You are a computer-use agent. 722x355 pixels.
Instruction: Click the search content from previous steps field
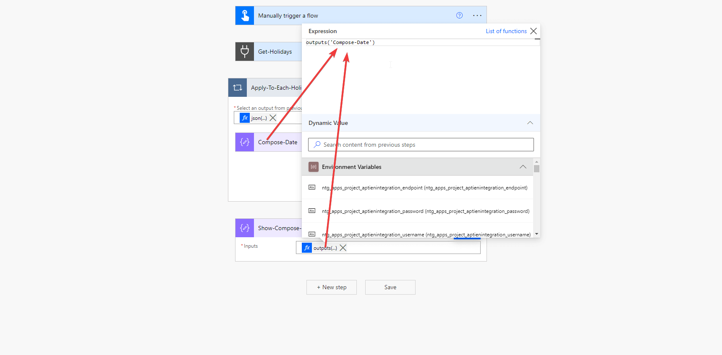[421, 145]
